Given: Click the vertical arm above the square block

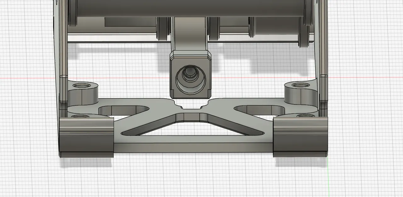Looking at the screenshot, I should (189, 35).
